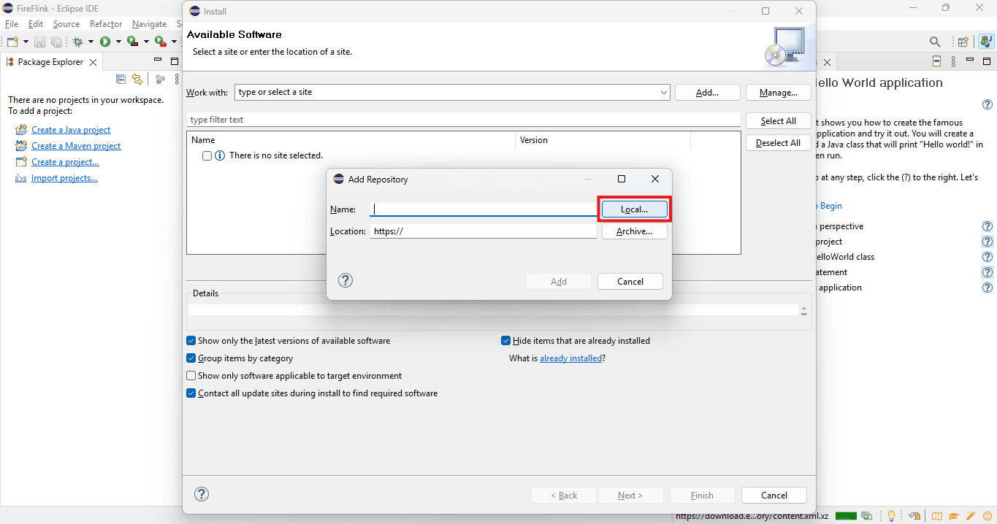Click the type filter text field
Image resolution: width=997 pixels, height=524 pixels.
464,120
